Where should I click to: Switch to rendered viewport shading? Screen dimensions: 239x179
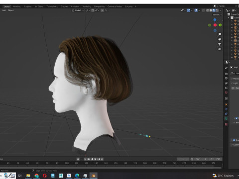click(217, 10)
